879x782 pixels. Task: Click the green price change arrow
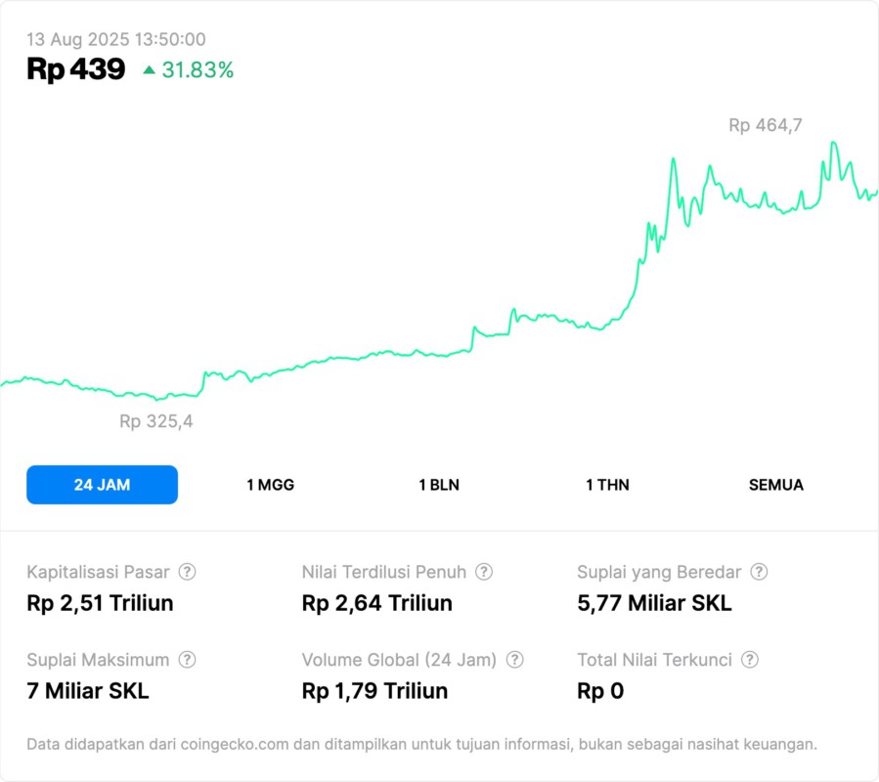pos(149,70)
